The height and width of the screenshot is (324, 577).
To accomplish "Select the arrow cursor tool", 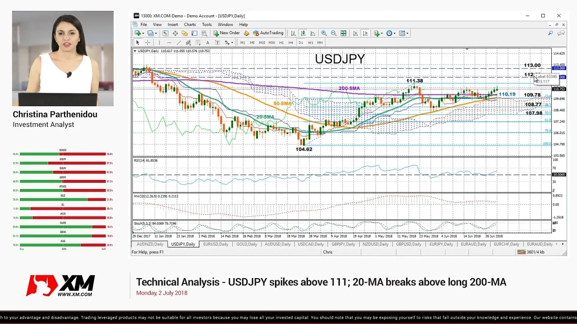I will tap(137, 43).
